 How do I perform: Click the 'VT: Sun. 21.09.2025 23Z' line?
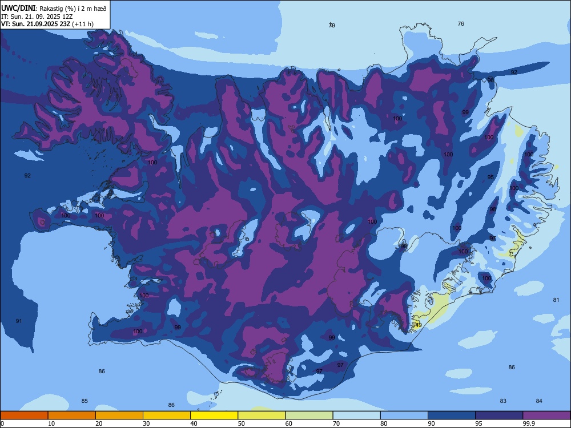coord(35,24)
